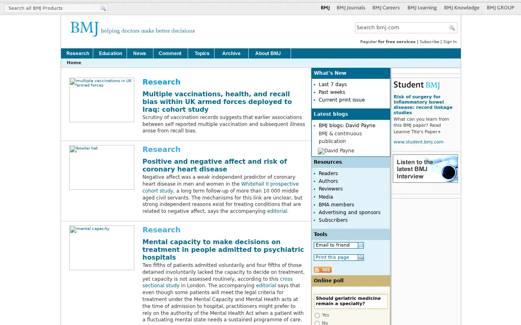Open the About BMJ tab
This screenshot has width=521, height=325.
click(269, 54)
